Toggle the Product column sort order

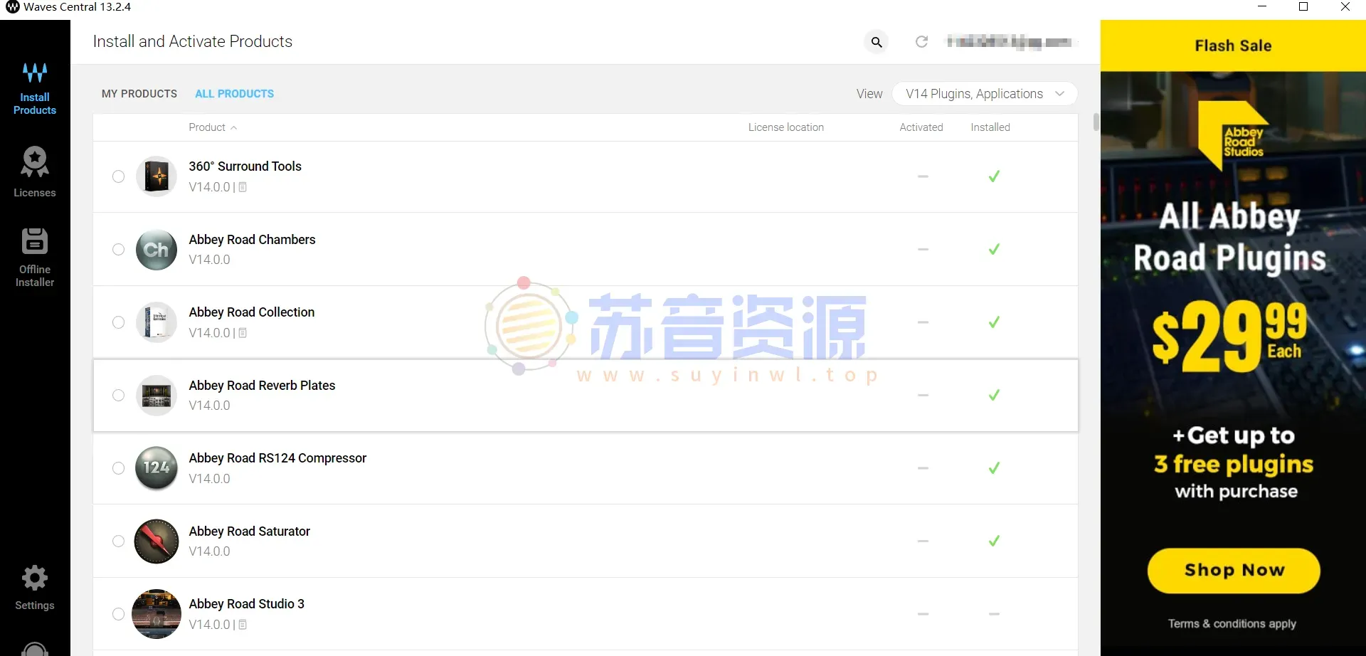point(212,127)
